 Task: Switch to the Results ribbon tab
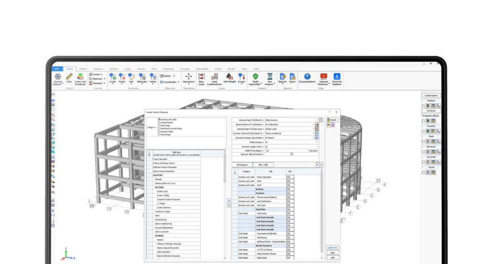click(x=232, y=69)
